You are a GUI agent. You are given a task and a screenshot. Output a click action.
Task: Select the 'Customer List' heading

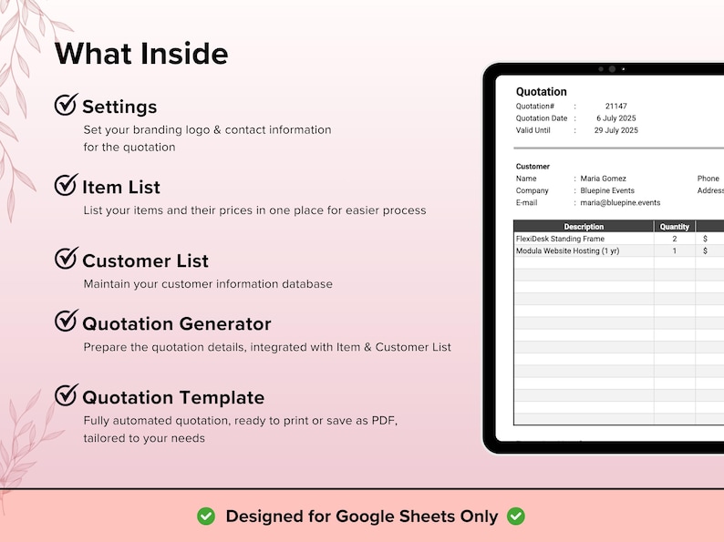146,261
